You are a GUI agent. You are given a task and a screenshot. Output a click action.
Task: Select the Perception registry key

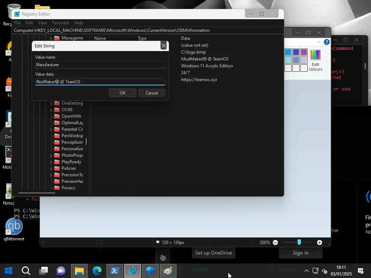coord(72,142)
